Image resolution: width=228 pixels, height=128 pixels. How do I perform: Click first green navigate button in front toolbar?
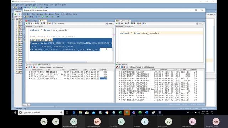tap(43, 17)
